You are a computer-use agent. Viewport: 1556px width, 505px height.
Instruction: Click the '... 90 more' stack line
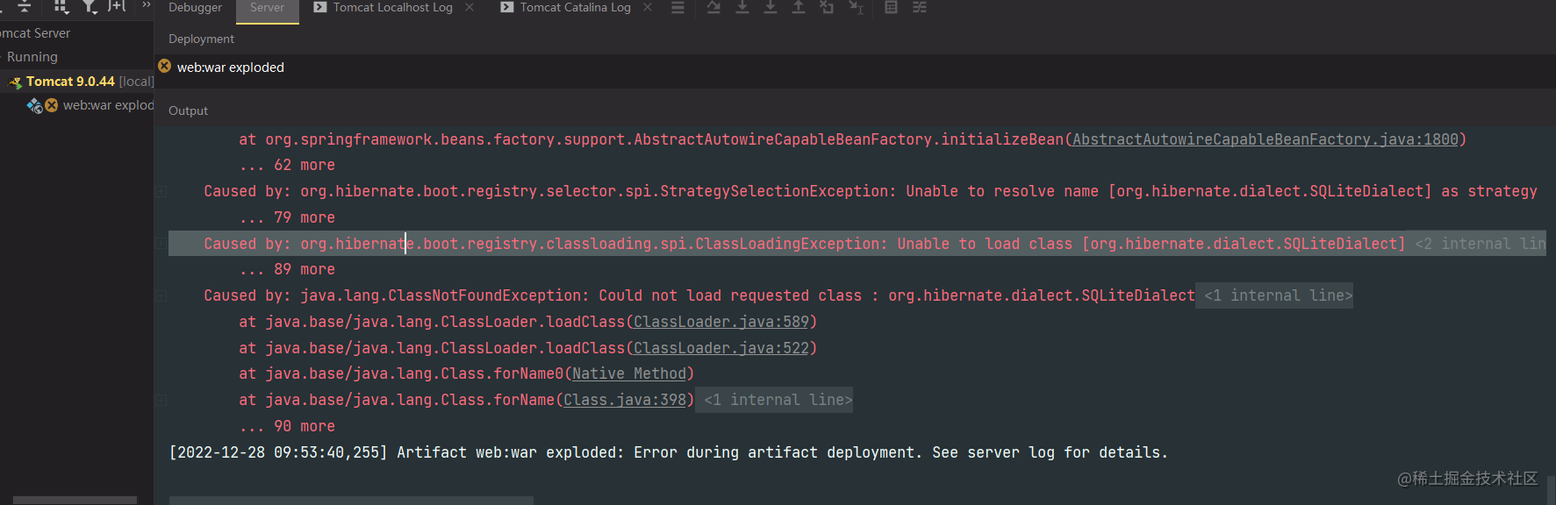[287, 426]
